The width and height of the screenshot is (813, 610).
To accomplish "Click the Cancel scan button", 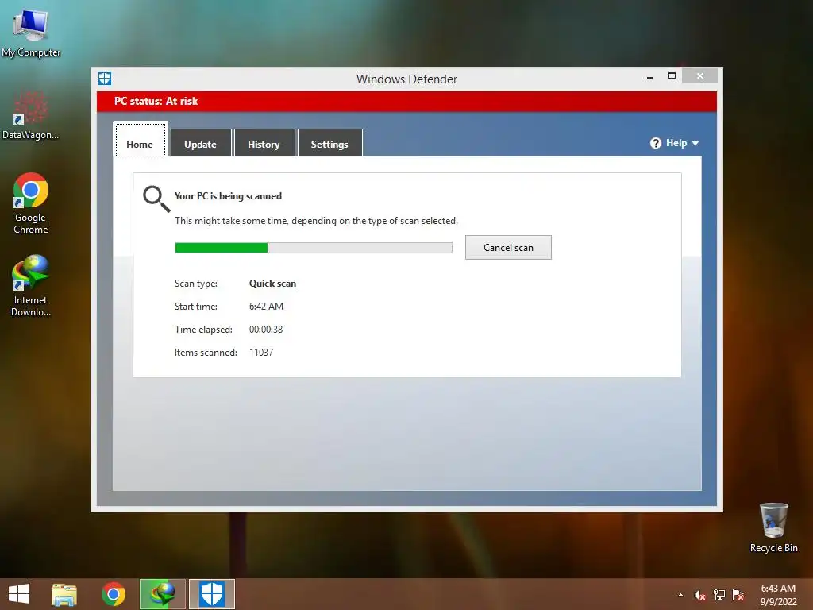I will (508, 248).
